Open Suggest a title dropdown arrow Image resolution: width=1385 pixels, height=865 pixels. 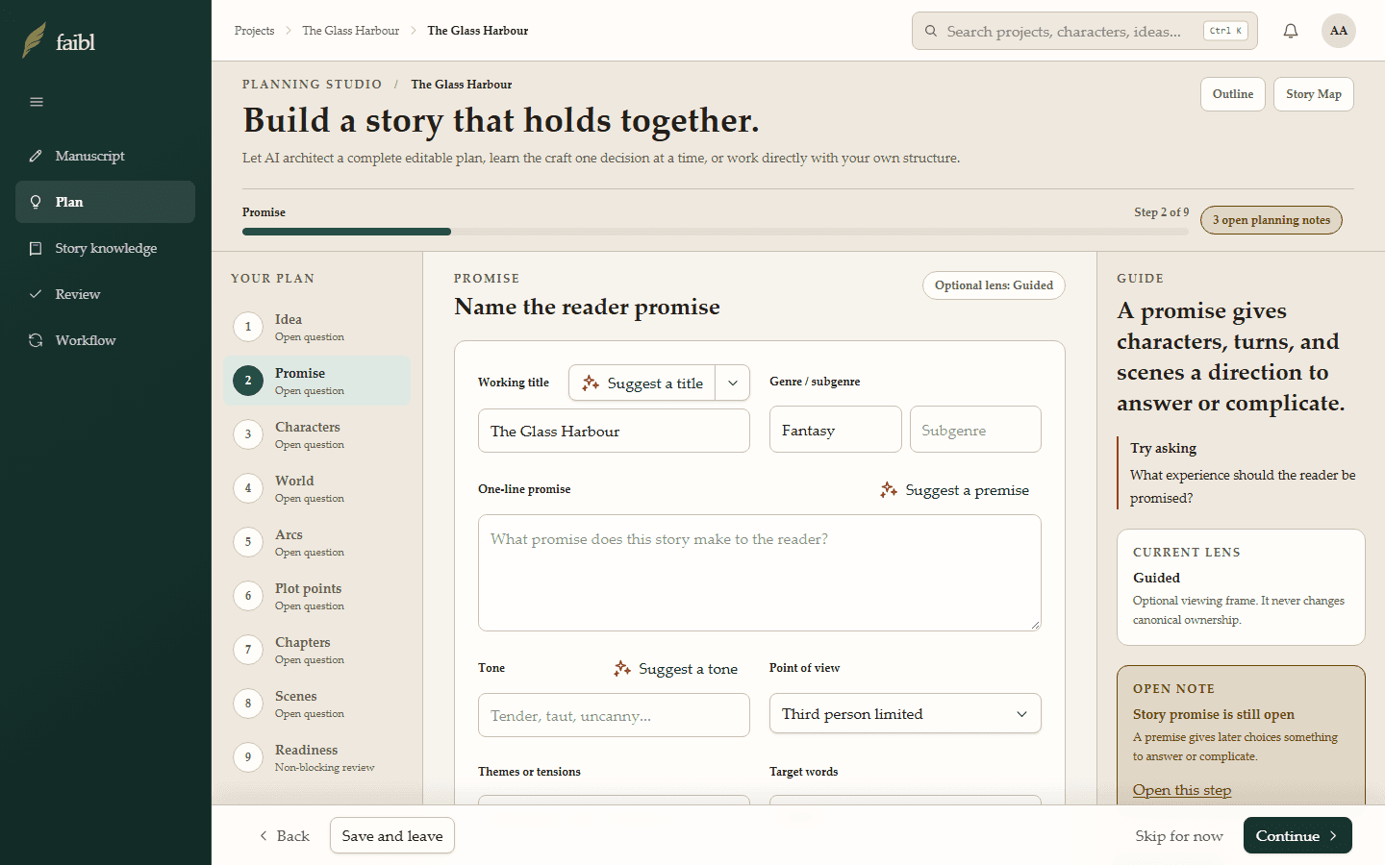coord(733,383)
